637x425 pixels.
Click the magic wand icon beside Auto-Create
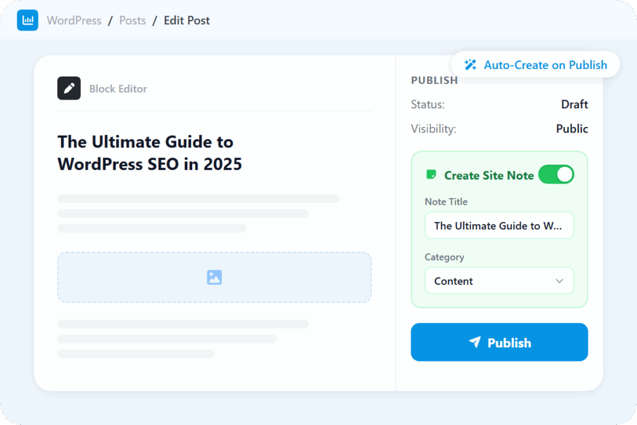471,65
